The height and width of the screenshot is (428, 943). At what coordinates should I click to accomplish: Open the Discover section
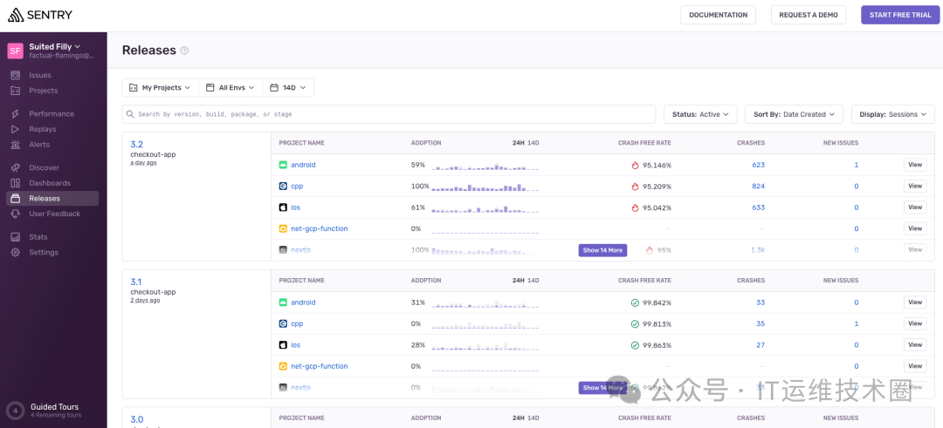coord(44,167)
